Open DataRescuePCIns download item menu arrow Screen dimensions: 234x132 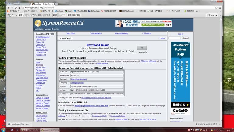(31, 124)
